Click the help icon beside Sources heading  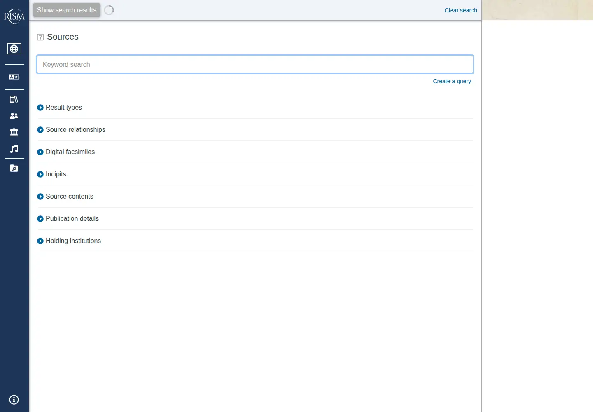tap(40, 37)
